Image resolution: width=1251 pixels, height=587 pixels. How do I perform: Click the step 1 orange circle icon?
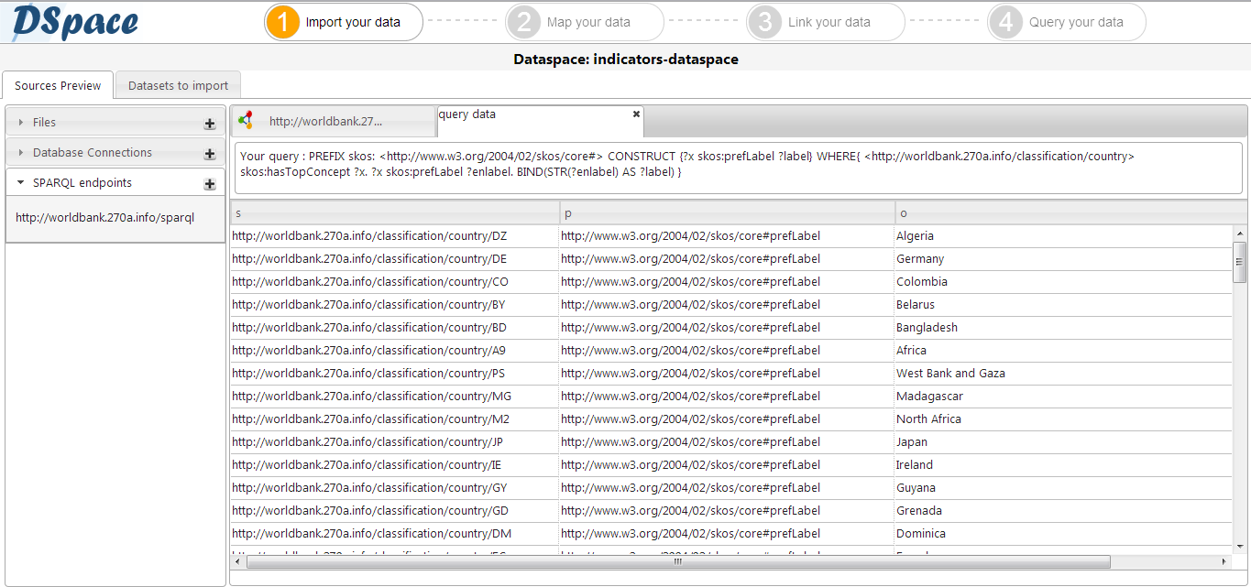(282, 23)
